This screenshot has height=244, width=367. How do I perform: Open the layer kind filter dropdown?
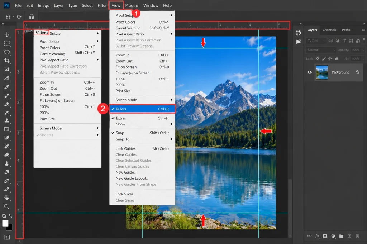[316, 41]
